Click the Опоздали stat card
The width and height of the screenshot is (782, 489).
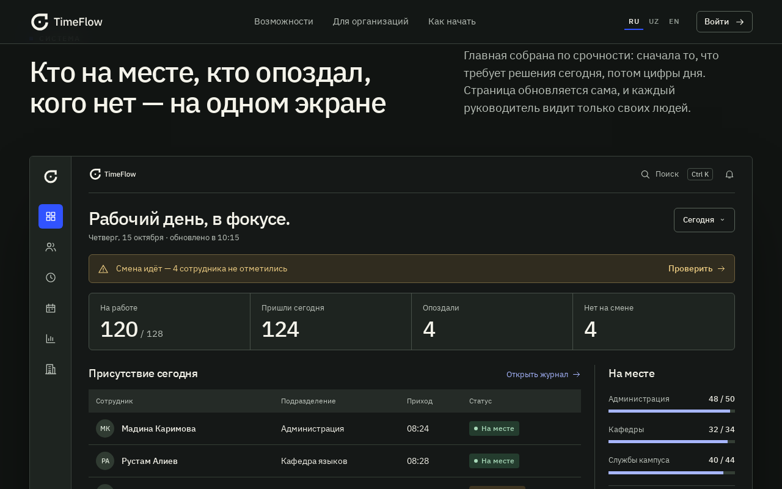[x=492, y=322]
